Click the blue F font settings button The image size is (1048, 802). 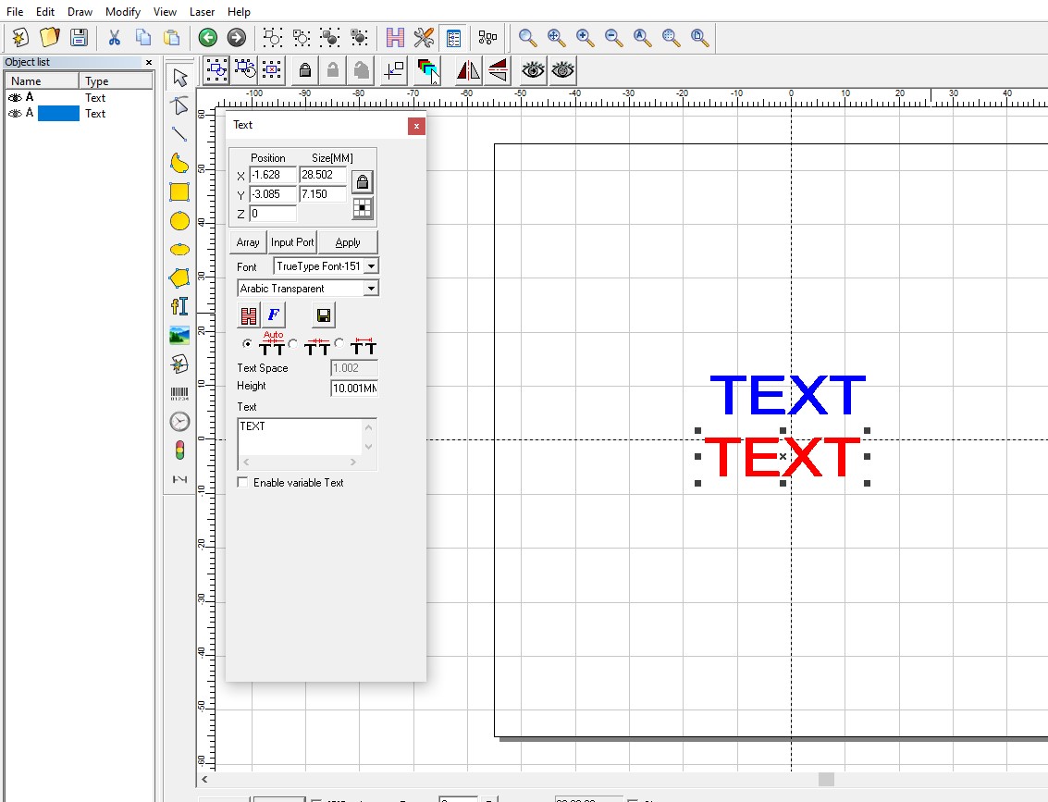tap(274, 315)
